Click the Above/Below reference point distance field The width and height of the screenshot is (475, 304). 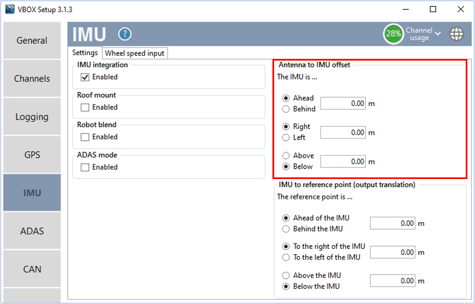[x=393, y=281]
